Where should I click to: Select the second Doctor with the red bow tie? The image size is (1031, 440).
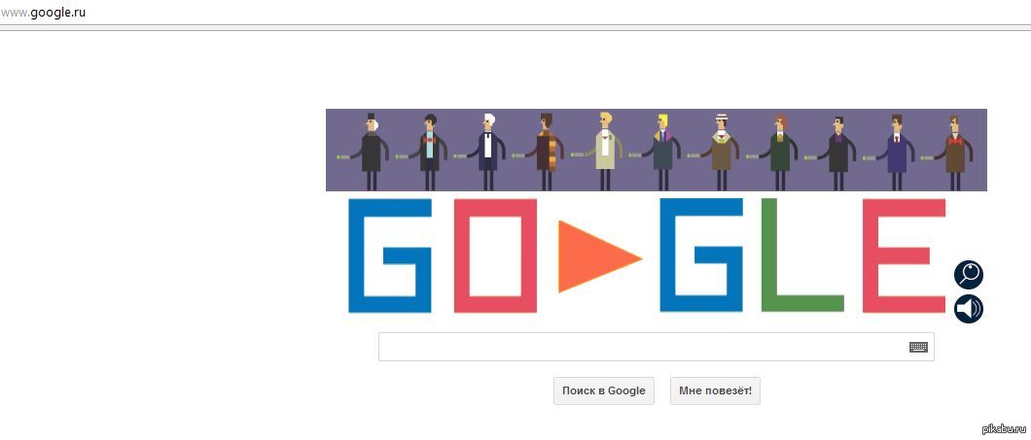(429, 152)
